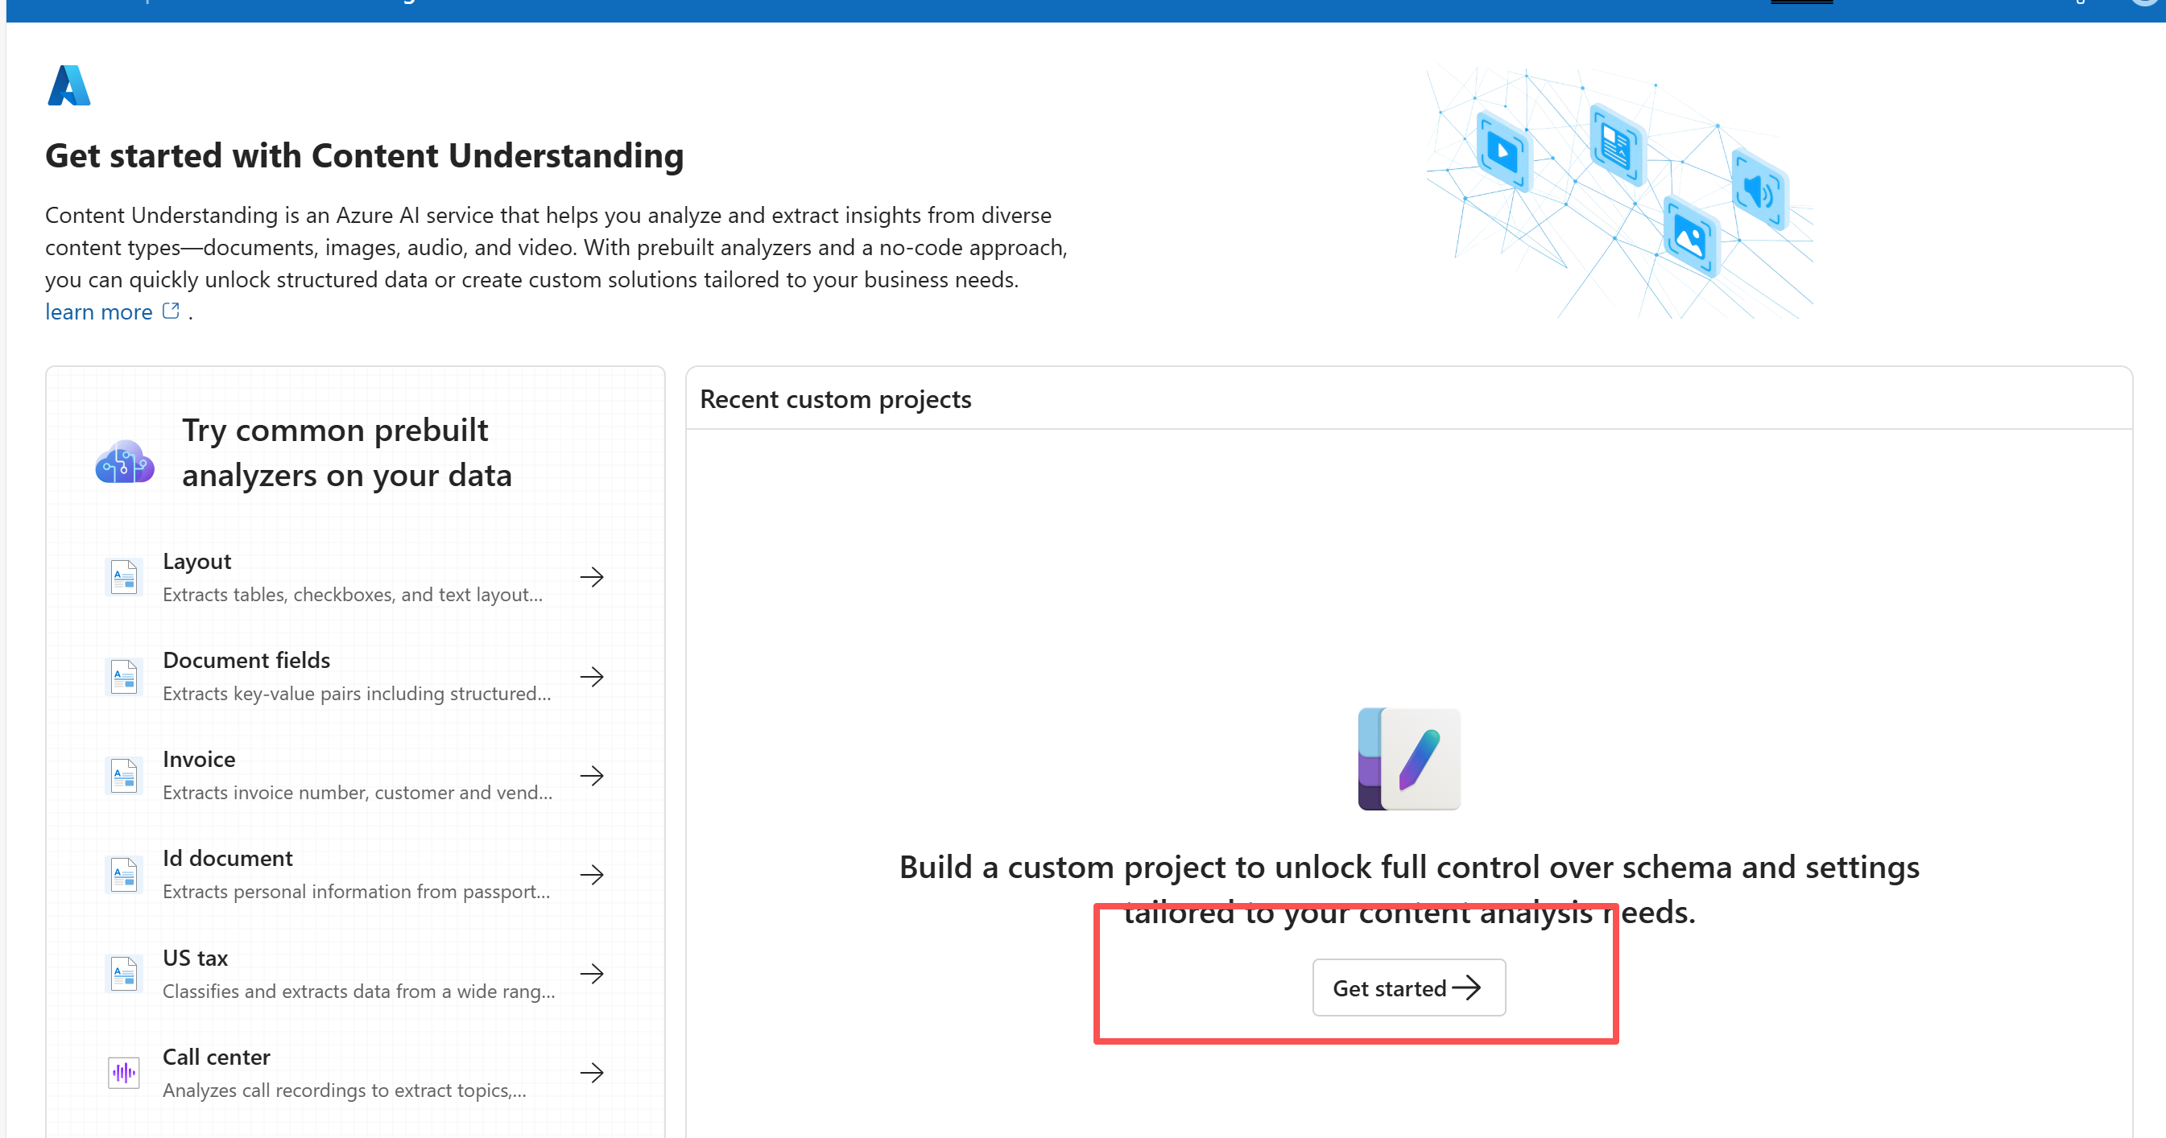Select the US tax analyzer

point(195,959)
